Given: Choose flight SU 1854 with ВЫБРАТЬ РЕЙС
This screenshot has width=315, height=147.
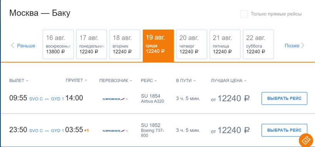Looking at the screenshot, I should (284, 98).
